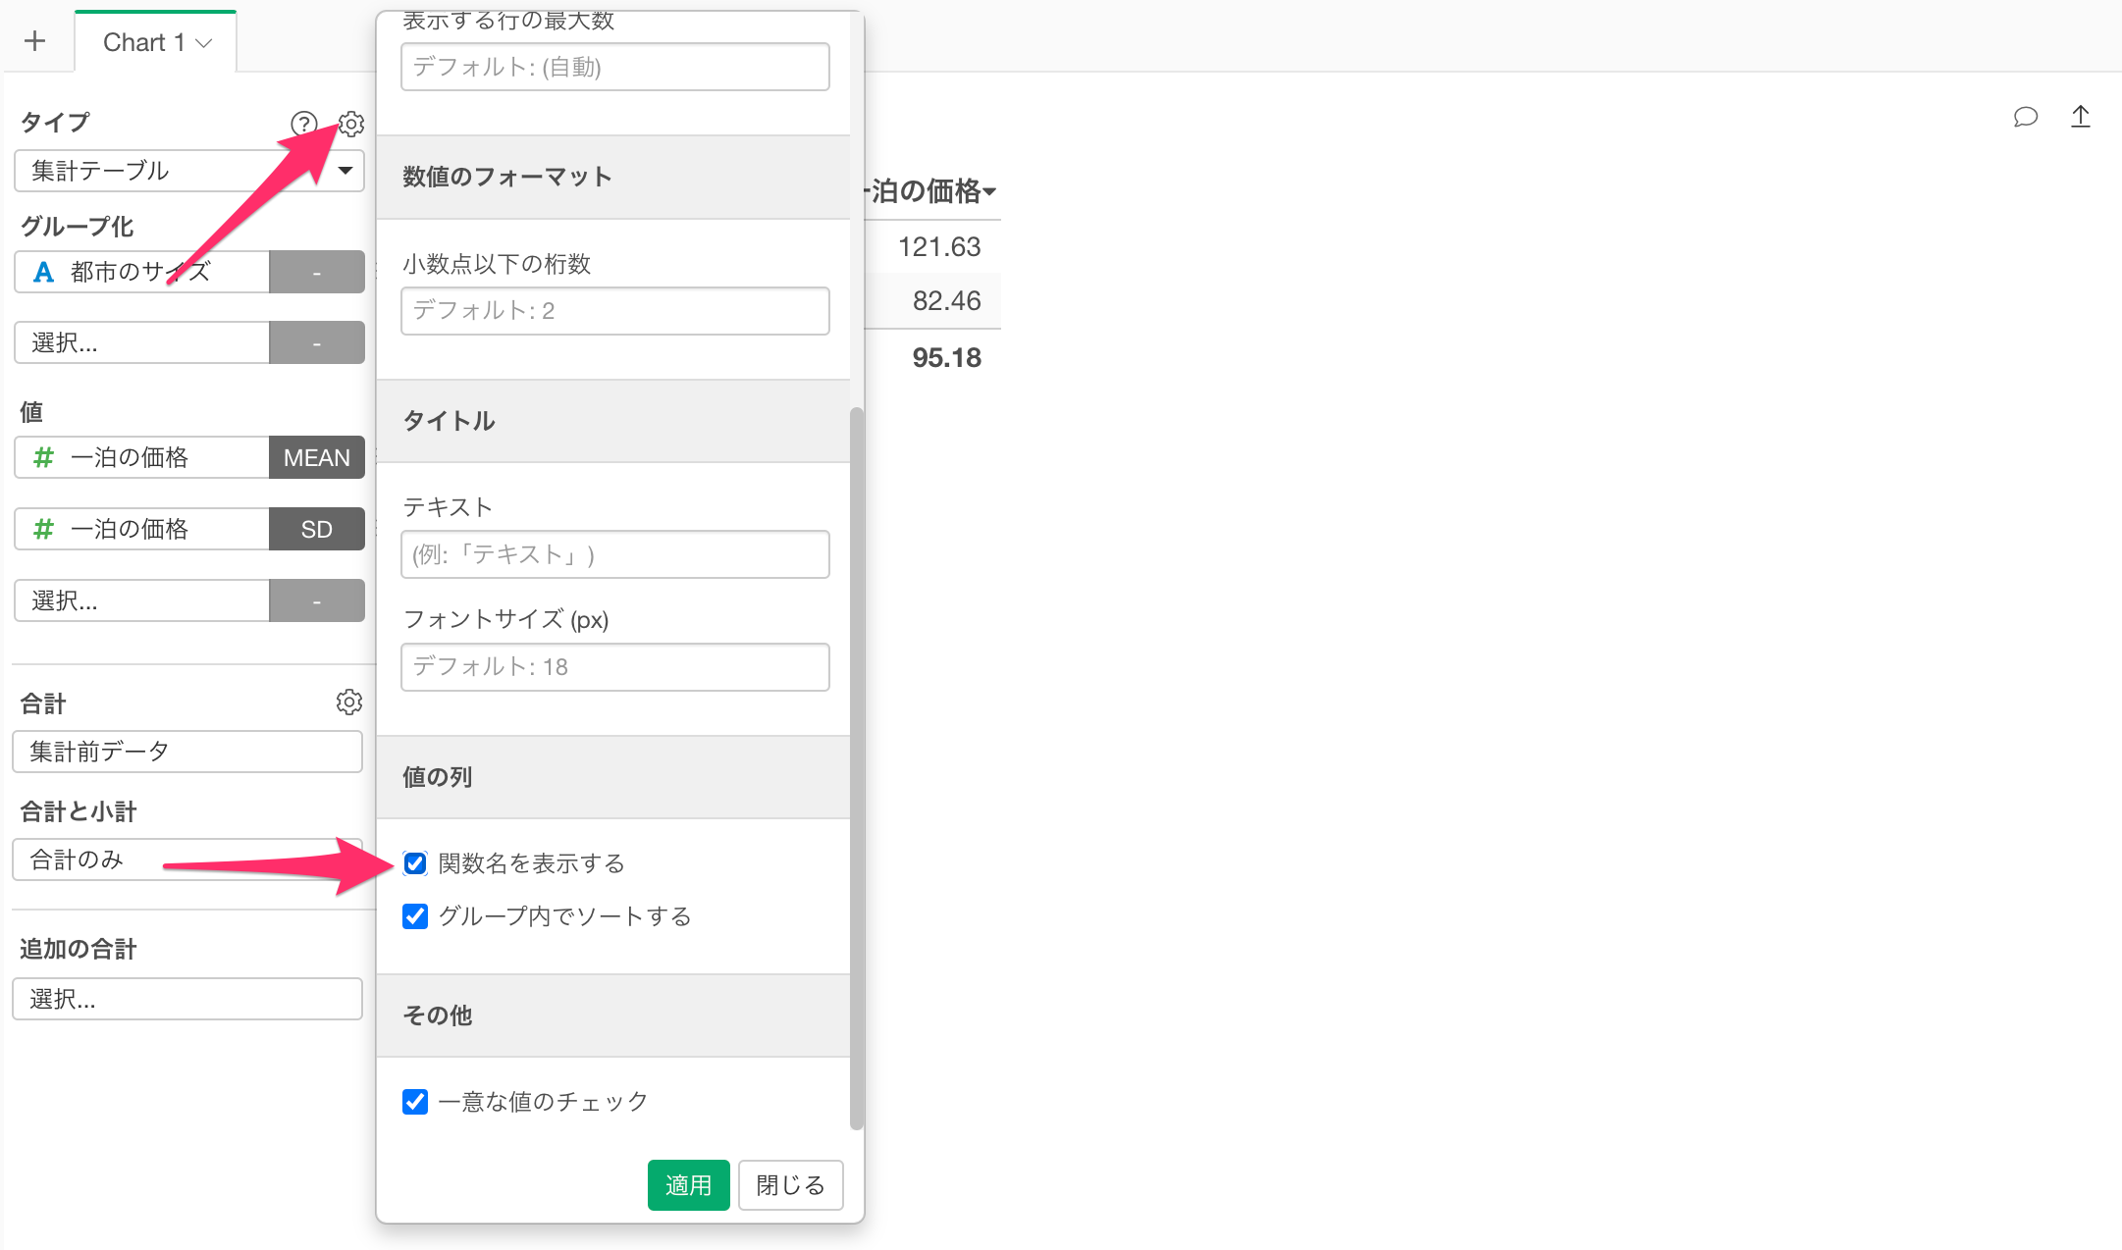Click the 閉じる close button
2122x1250 pixels.
pos(790,1185)
